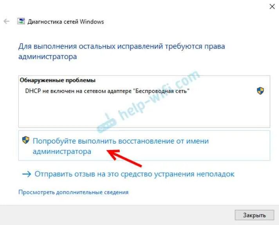Click the help-wifi.com watermark text

pyautogui.click(x=158, y=94)
